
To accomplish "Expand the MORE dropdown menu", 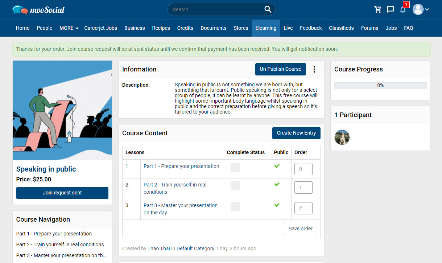I will [69, 28].
